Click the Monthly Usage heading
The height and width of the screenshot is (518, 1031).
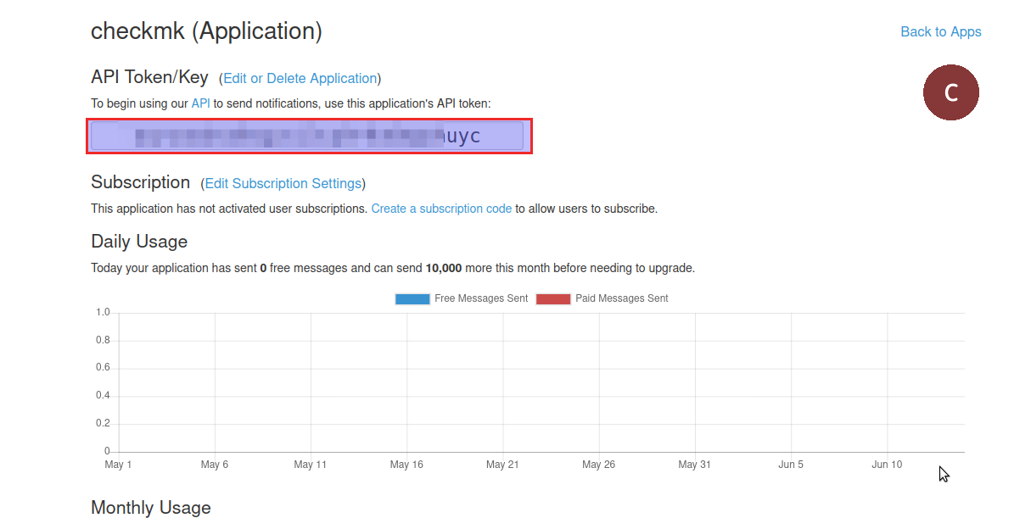click(x=150, y=507)
